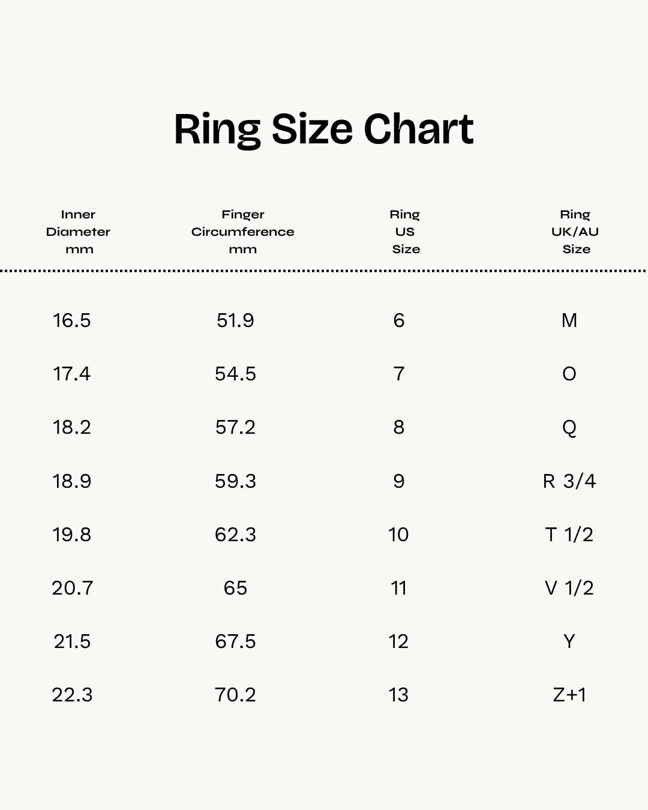Select the Z+1 UK/AU size
The height and width of the screenshot is (810, 648).
click(569, 695)
